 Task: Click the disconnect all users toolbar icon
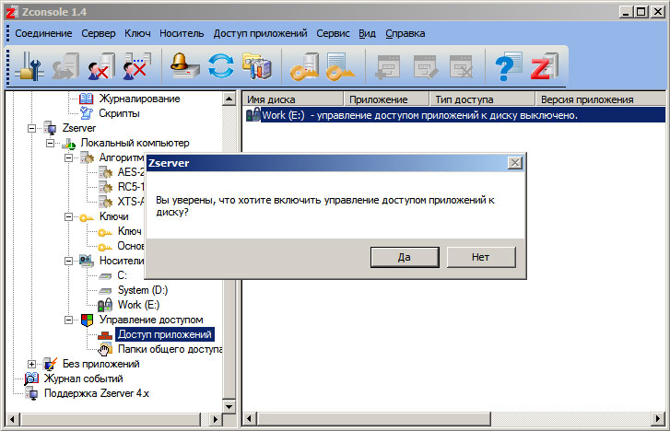click(137, 66)
